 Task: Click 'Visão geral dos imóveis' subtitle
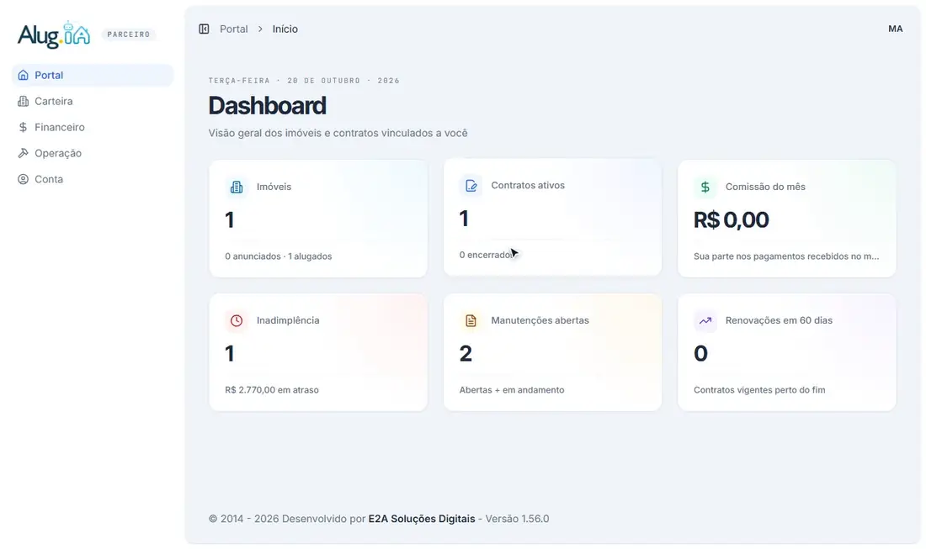pyautogui.click(x=338, y=134)
